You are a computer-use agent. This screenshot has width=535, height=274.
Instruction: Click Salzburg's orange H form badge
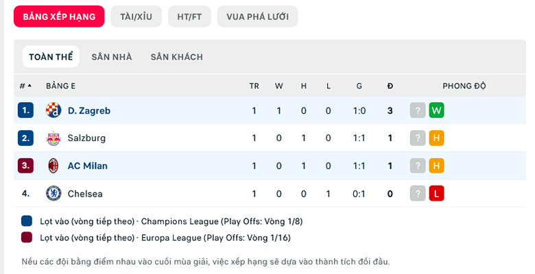436,138
